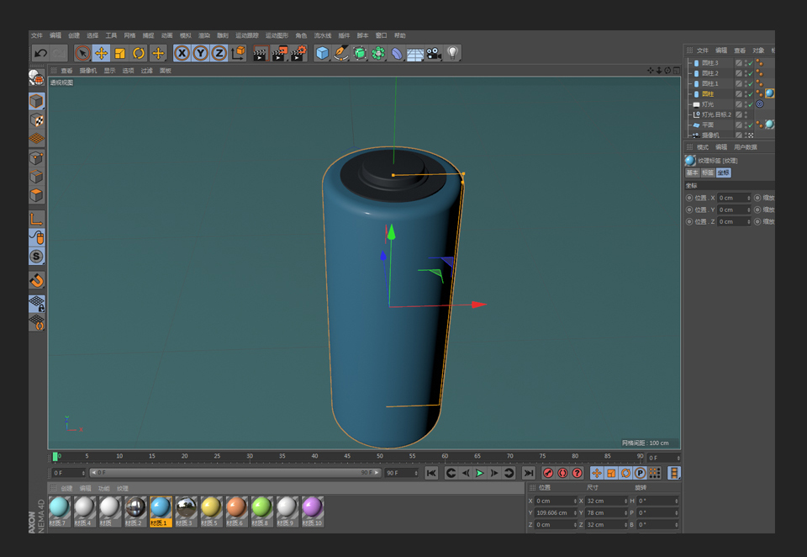Open the 坐标 tab dropdown area in attributes
The width and height of the screenshot is (807, 557).
tap(725, 172)
